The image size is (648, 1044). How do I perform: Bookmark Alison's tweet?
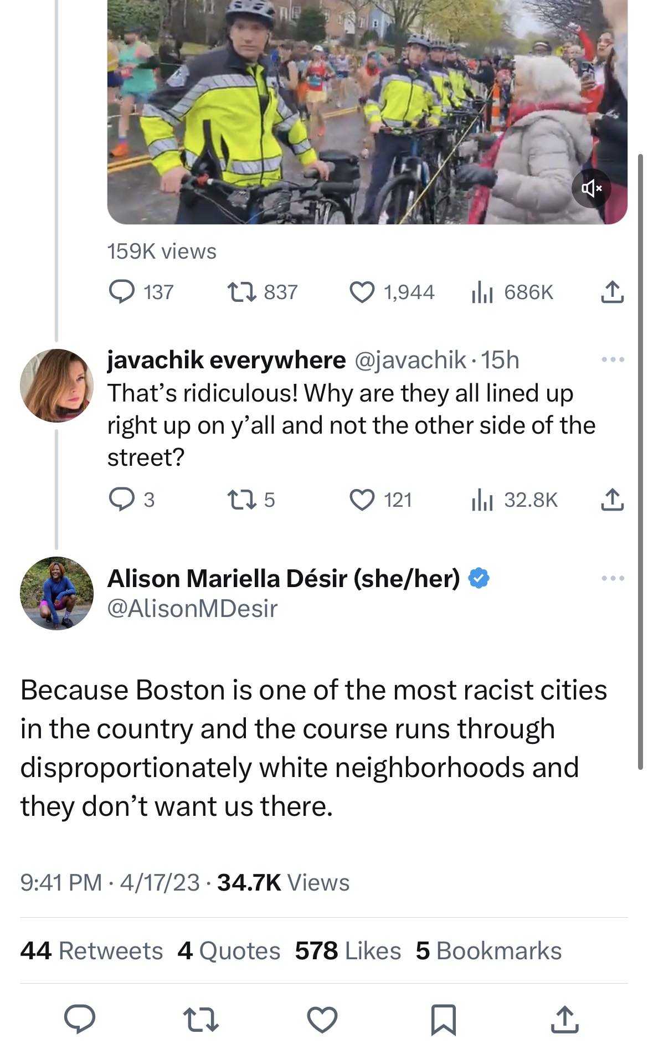click(443, 1019)
